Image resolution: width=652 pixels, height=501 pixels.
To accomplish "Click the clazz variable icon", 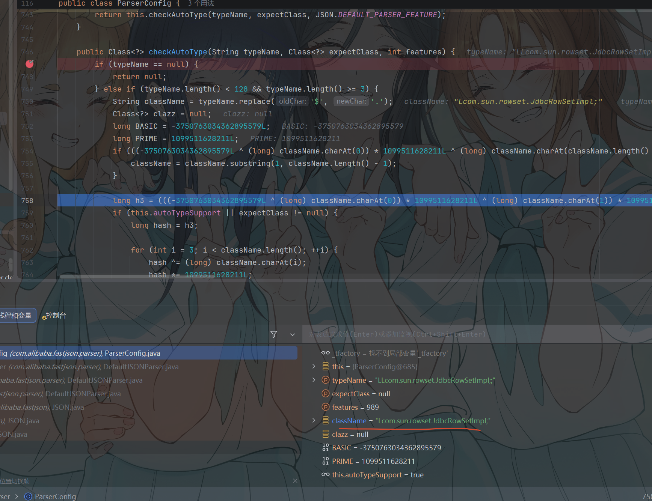I will [326, 434].
